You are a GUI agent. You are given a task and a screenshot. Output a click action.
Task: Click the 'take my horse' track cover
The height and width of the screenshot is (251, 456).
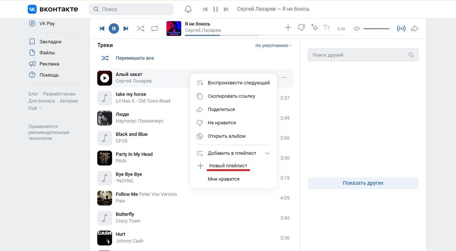click(x=104, y=98)
